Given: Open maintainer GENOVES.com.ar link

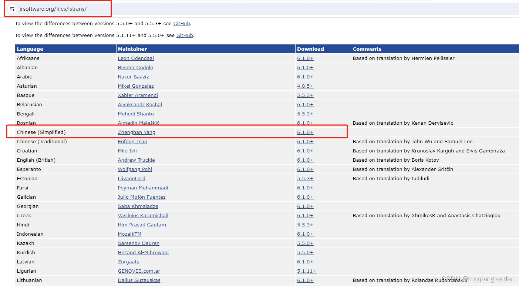Looking at the screenshot, I should [x=139, y=271].
